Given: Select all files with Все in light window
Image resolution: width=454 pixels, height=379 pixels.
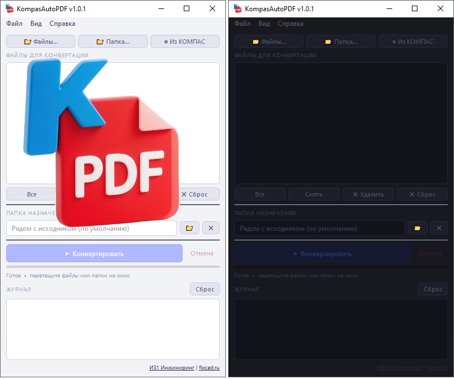Looking at the screenshot, I should [x=31, y=194].
